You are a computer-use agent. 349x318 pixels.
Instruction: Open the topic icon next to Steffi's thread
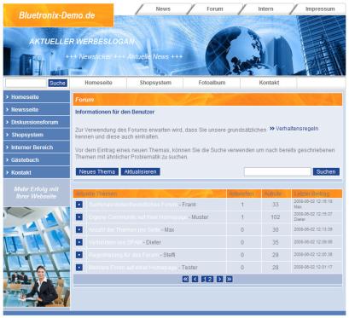tap(79, 255)
